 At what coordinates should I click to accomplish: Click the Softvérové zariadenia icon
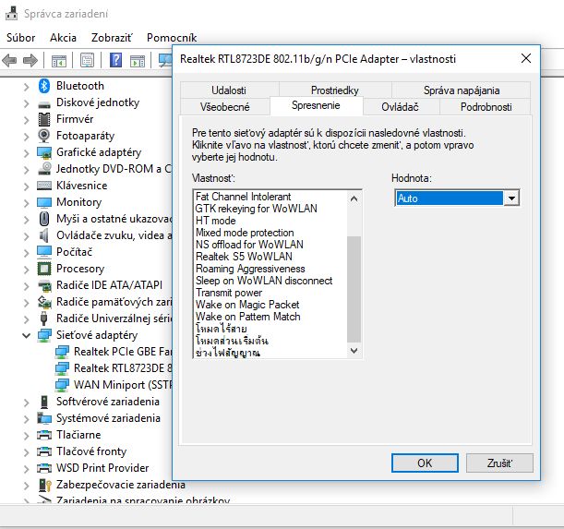point(44,402)
